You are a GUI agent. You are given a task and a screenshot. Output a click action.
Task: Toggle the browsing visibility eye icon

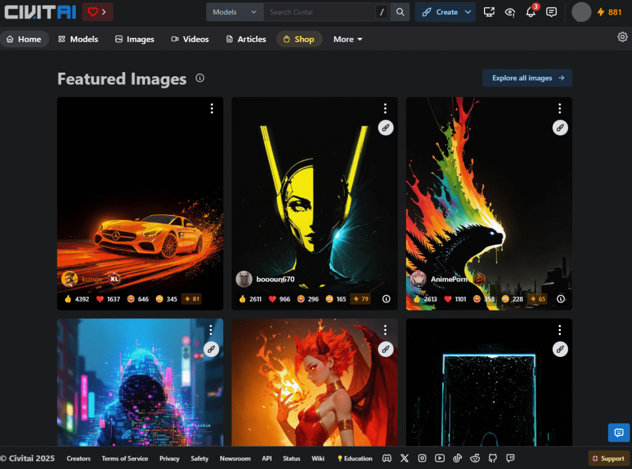510,12
